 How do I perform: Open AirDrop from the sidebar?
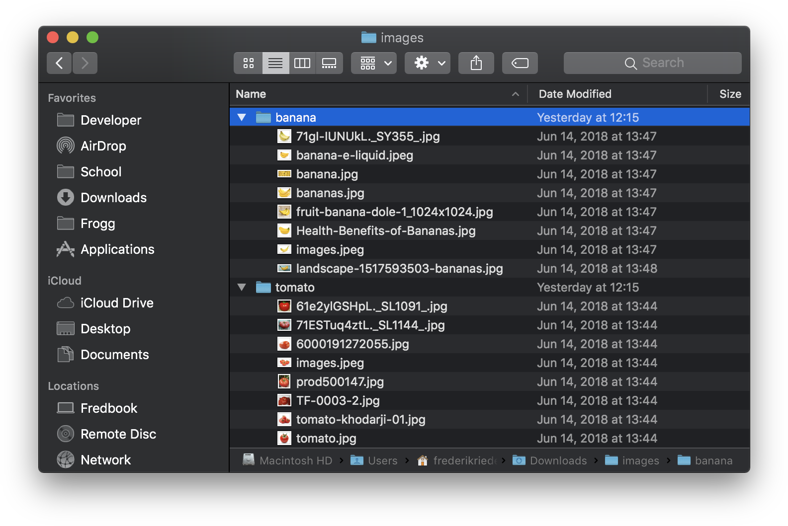point(103,146)
